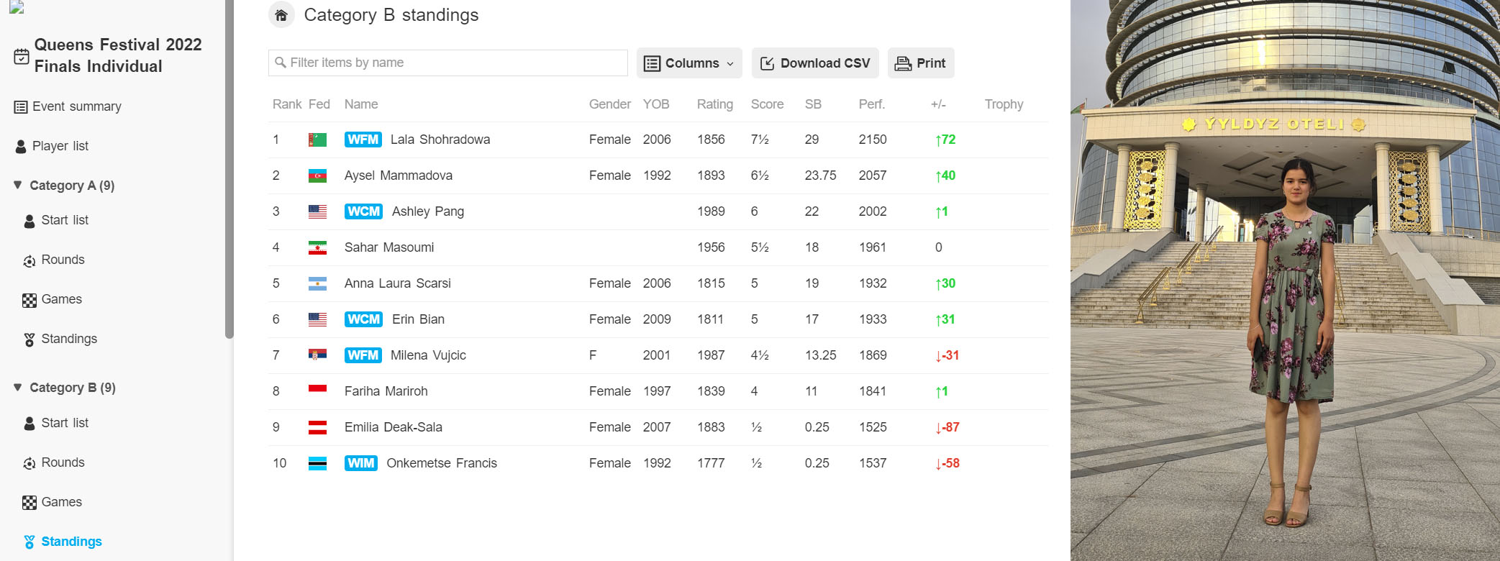Click the WFM badge of Milena Vujcic
This screenshot has height=561, width=1500.
(363, 355)
